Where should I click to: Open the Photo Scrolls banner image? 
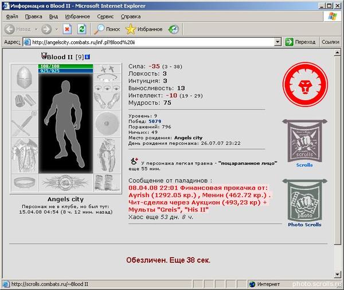[x=304, y=200]
